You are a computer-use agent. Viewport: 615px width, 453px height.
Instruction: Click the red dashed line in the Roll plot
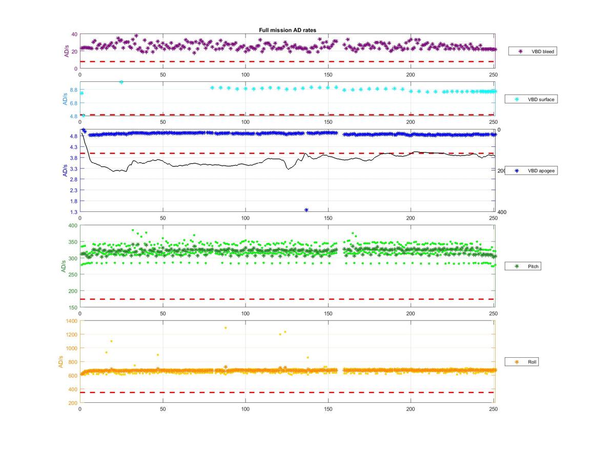pos(288,393)
